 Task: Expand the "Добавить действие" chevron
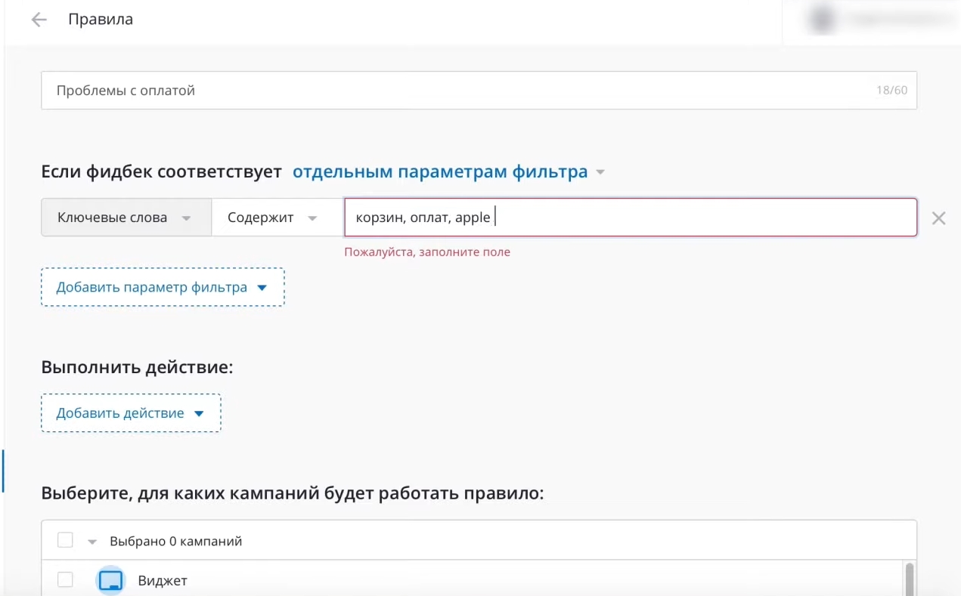(199, 413)
